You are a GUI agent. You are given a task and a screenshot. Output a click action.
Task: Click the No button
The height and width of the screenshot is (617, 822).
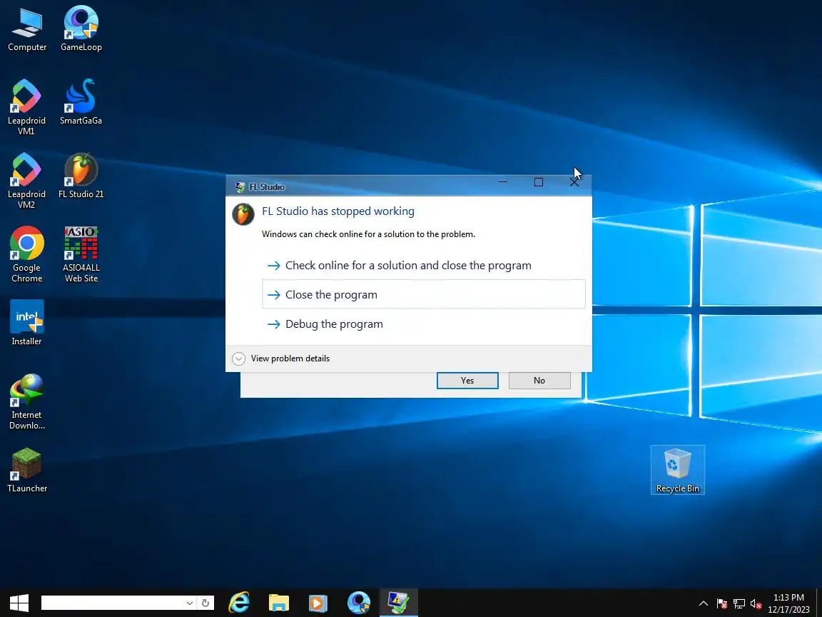click(539, 381)
